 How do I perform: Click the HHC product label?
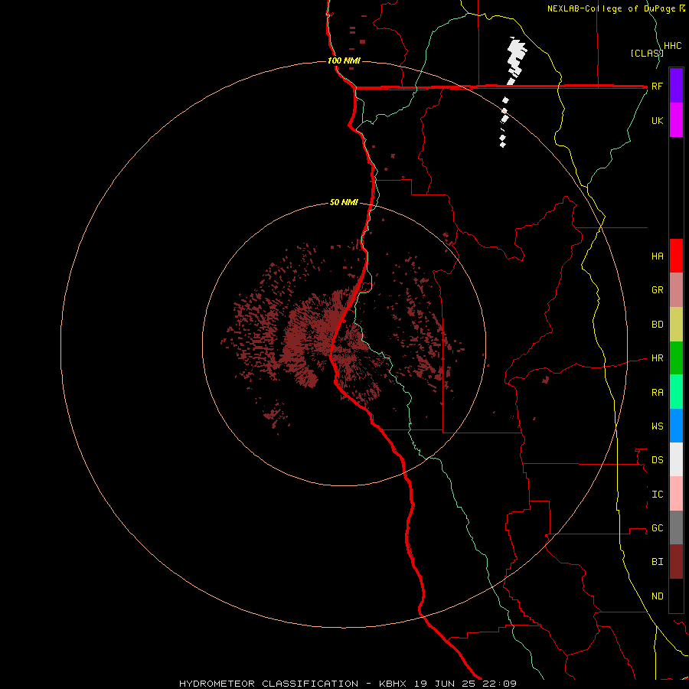click(x=672, y=46)
